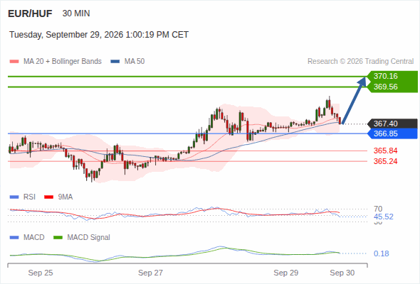Click the RSI value 45.52 label

[384, 217]
